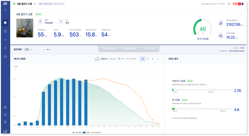Image resolution: width=249 pixels, height=136 pixels.
Task: Open the help question mark icon
Action: pos(5,115)
